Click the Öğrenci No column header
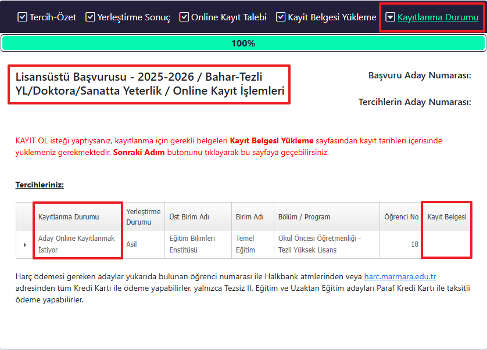487x350 pixels. click(402, 215)
